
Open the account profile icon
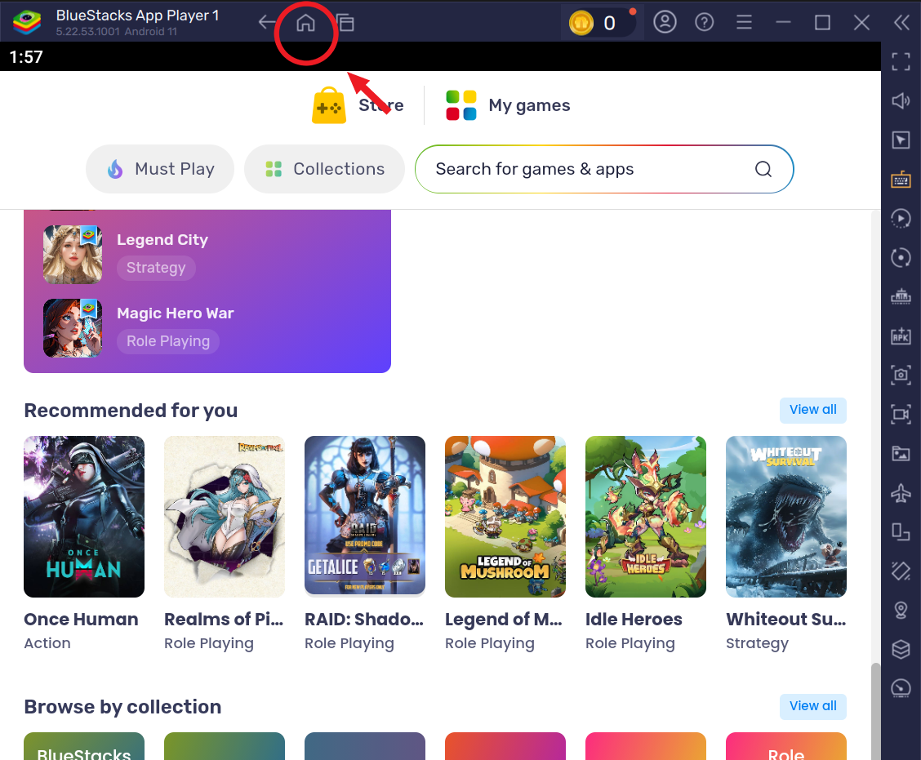665,22
